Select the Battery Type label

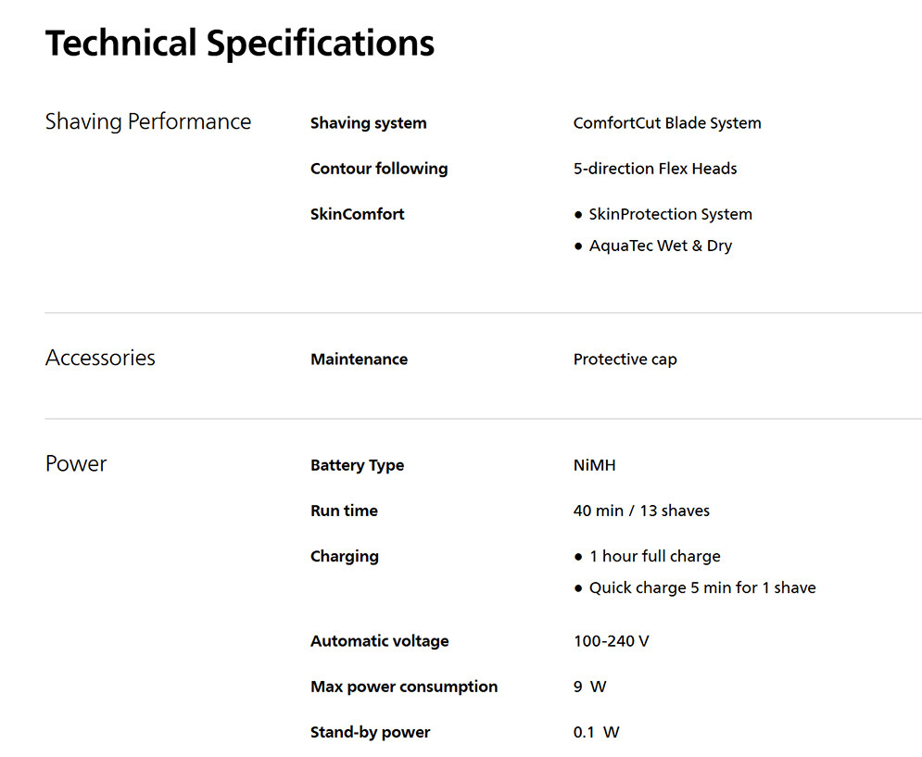(357, 465)
